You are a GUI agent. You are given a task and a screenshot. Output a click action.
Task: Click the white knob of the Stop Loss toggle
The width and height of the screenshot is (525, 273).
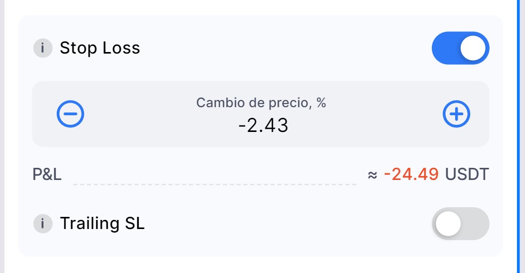tap(473, 48)
